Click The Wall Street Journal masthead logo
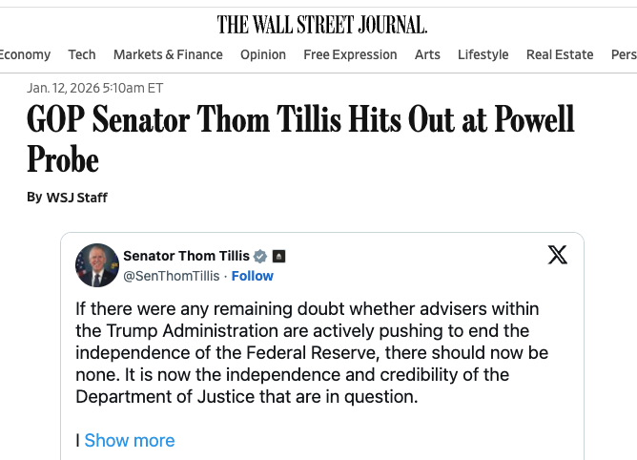Screen dimensions: 637x460 point(322,24)
